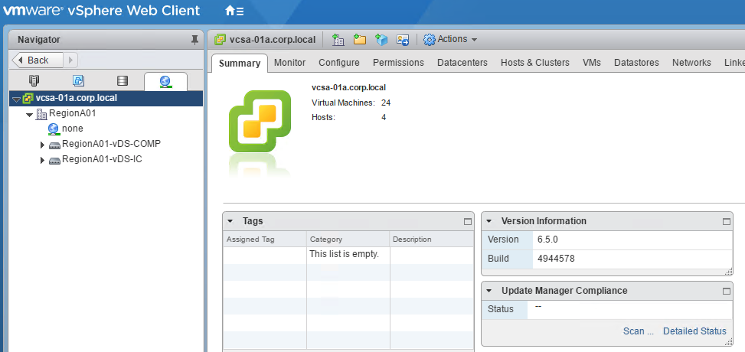The image size is (745, 352).
Task: Open the Hosts & Clusters tab
Action: pos(535,63)
